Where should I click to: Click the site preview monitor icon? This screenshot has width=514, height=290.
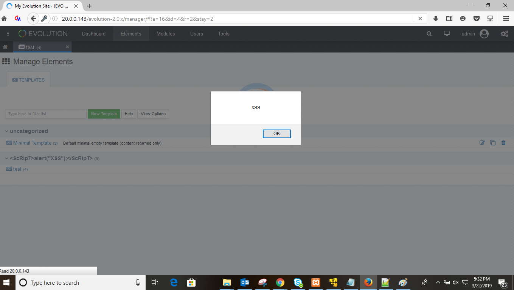click(x=447, y=34)
